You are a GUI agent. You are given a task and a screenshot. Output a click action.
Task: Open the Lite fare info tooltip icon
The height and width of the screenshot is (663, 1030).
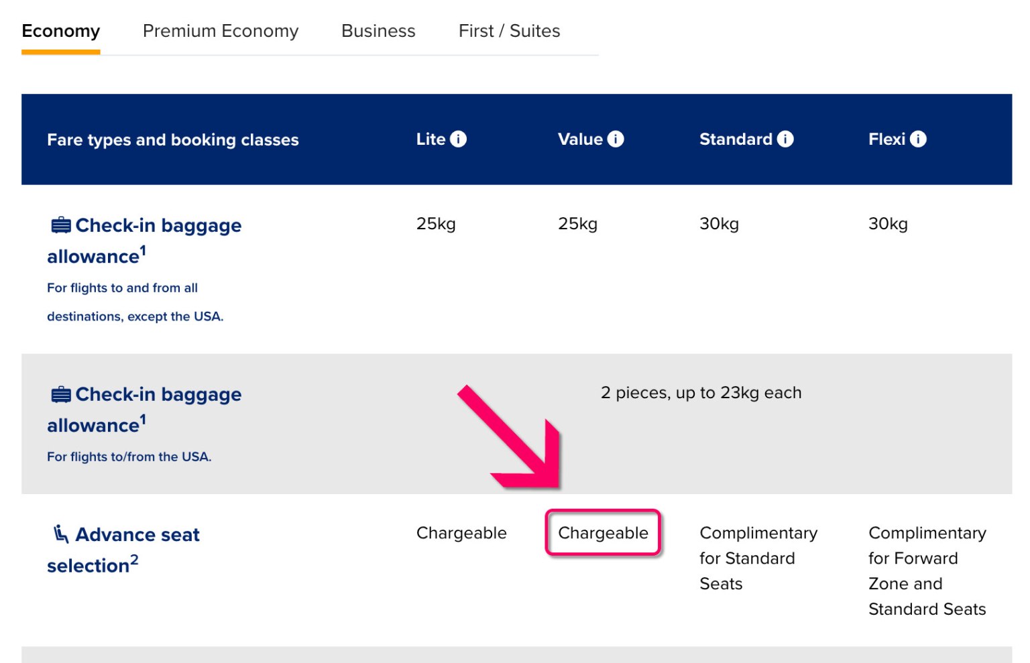point(459,139)
